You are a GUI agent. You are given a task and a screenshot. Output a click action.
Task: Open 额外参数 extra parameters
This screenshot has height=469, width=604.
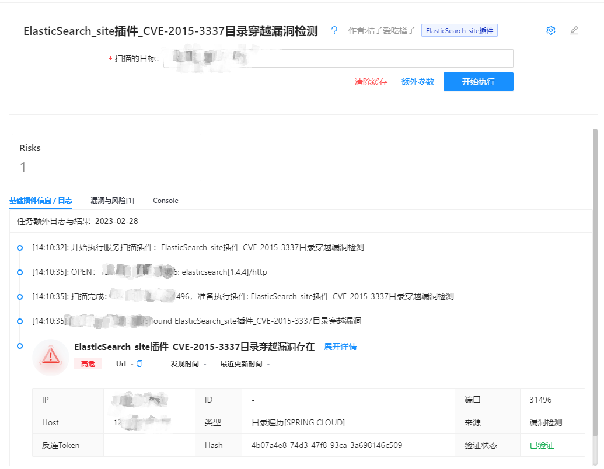(418, 82)
